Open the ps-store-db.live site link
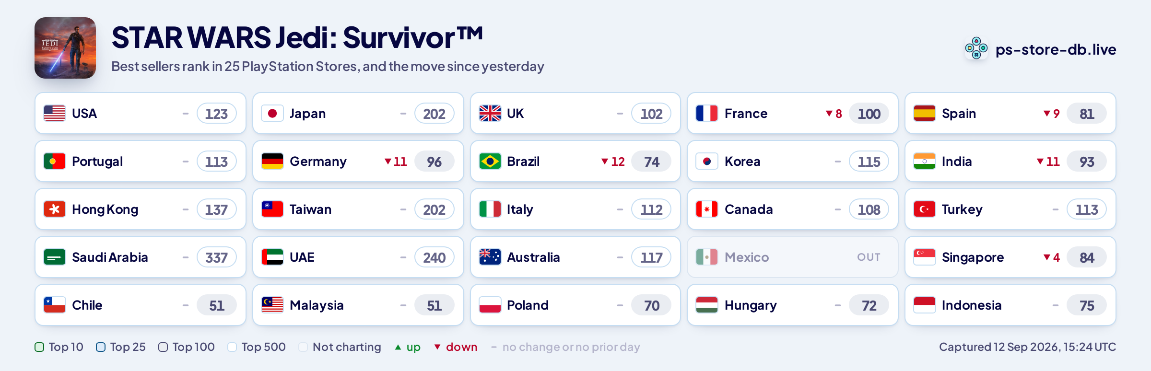1151x371 pixels. coord(1056,49)
